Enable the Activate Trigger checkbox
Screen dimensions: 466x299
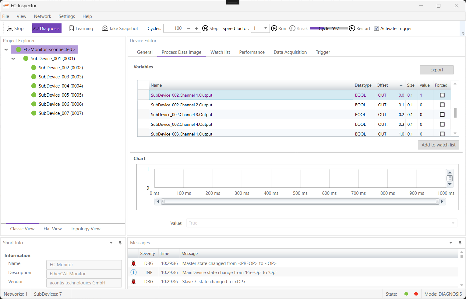(x=376, y=28)
